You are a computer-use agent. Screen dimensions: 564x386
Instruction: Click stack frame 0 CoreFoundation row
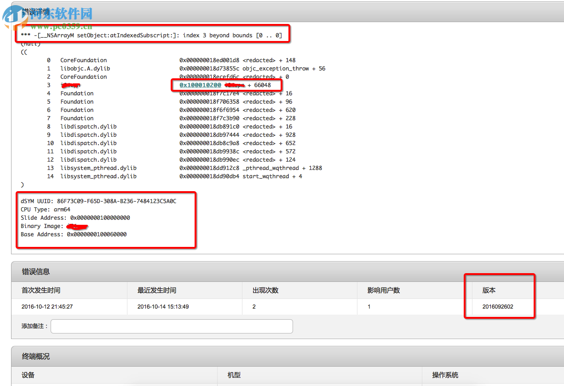click(171, 60)
